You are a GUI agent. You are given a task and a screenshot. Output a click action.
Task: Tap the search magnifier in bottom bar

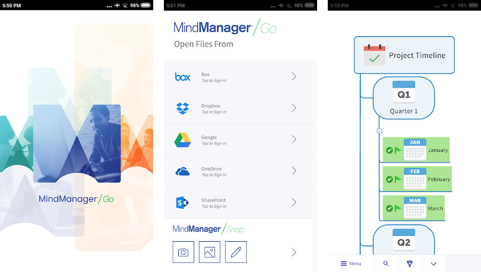click(x=386, y=263)
